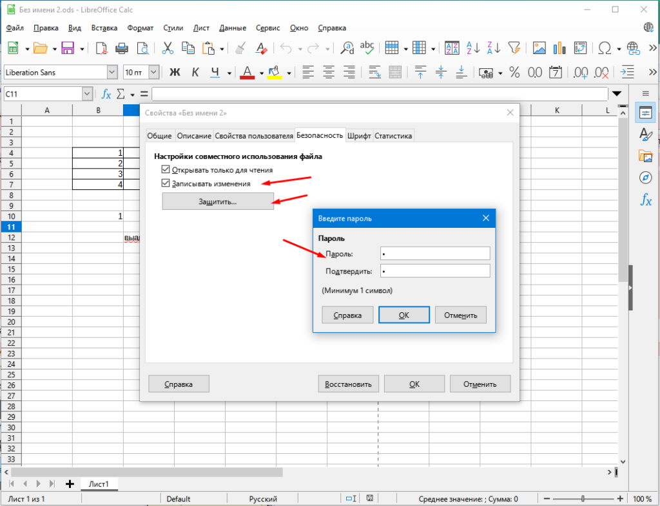
Task: Expand the font name dropdown
Action: [112, 72]
